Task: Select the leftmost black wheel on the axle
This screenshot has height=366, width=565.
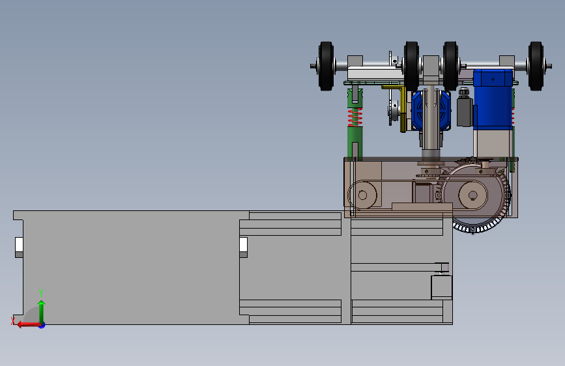Action: [x=326, y=66]
